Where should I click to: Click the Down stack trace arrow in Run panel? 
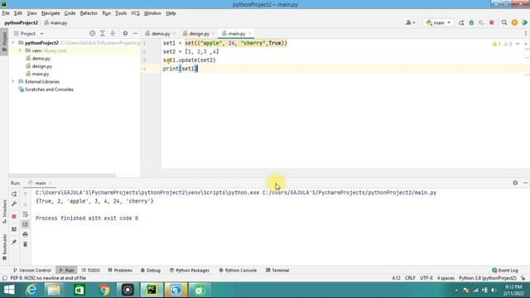[26, 204]
